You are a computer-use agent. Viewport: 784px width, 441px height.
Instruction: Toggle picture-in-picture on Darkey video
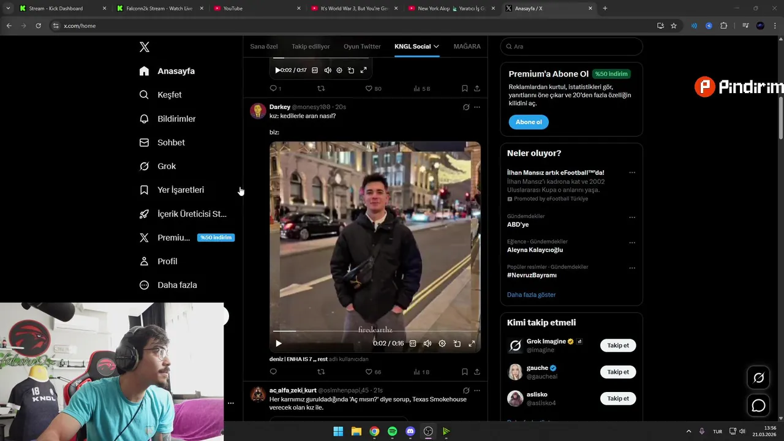pos(457,344)
